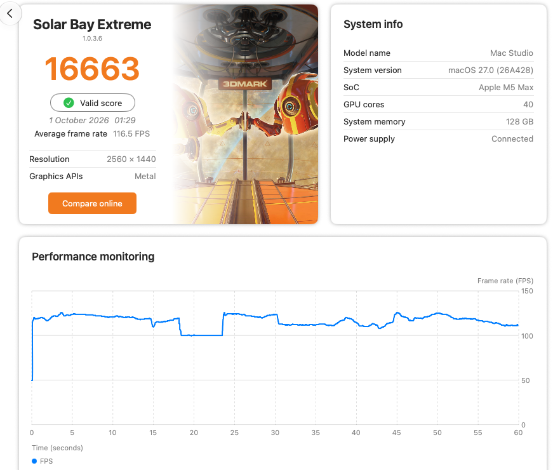Click the 3DMARK sign in the artwork

pos(245,84)
